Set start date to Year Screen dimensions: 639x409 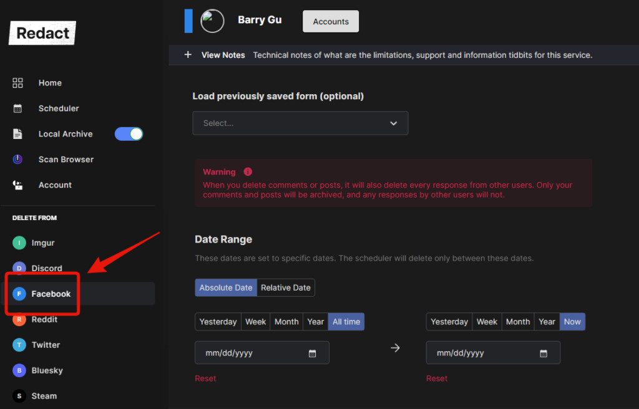click(315, 322)
